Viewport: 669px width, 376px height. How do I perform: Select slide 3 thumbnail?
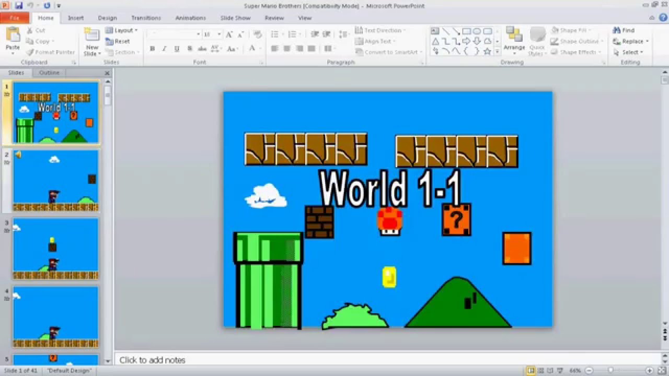tap(55, 249)
